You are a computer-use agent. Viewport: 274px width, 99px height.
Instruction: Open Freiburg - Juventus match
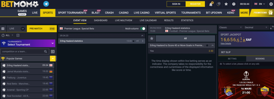tap(28, 78)
